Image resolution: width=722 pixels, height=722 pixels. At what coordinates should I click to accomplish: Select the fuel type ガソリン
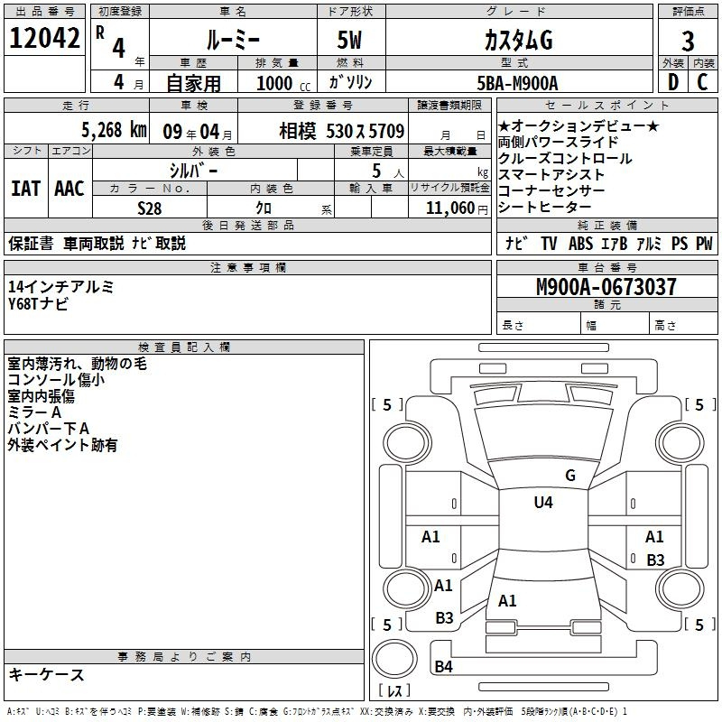[x=350, y=82]
